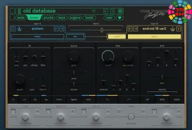
Task: Pick the first filter type curve button
Action: [x=107, y=100]
